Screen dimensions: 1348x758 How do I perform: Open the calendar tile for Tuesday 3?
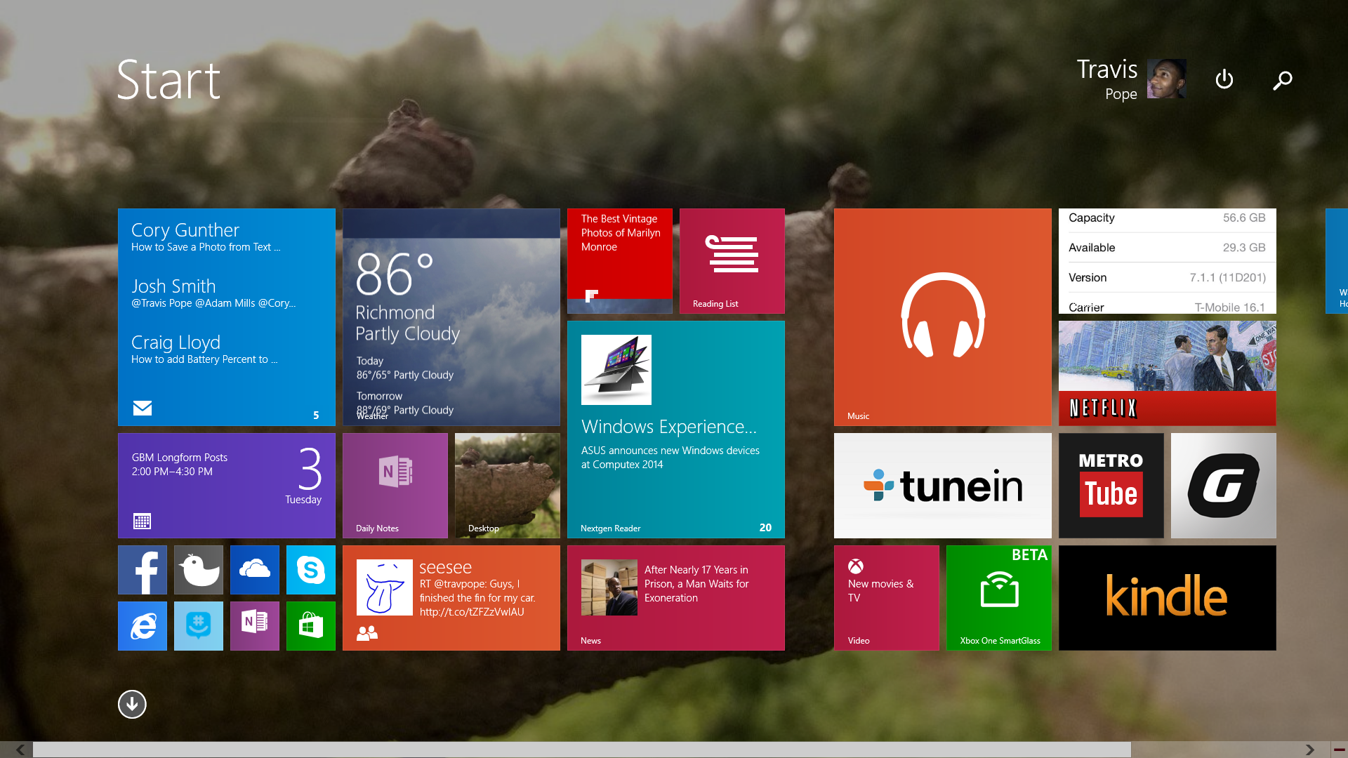[x=227, y=486]
